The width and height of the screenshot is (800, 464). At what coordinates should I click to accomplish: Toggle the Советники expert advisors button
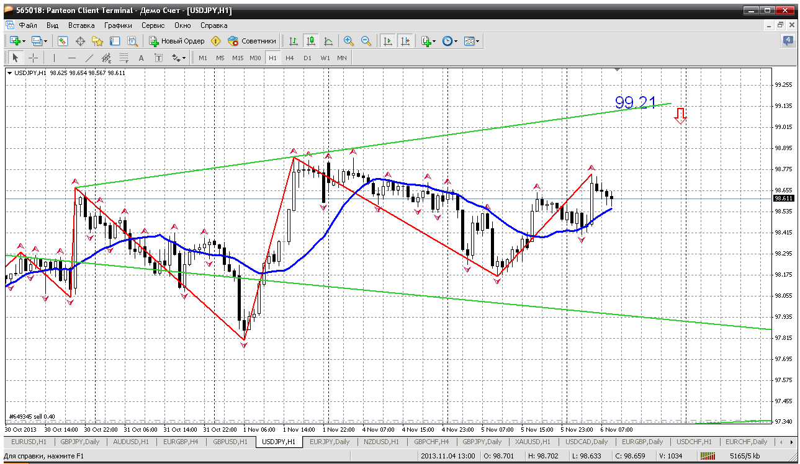click(x=252, y=41)
